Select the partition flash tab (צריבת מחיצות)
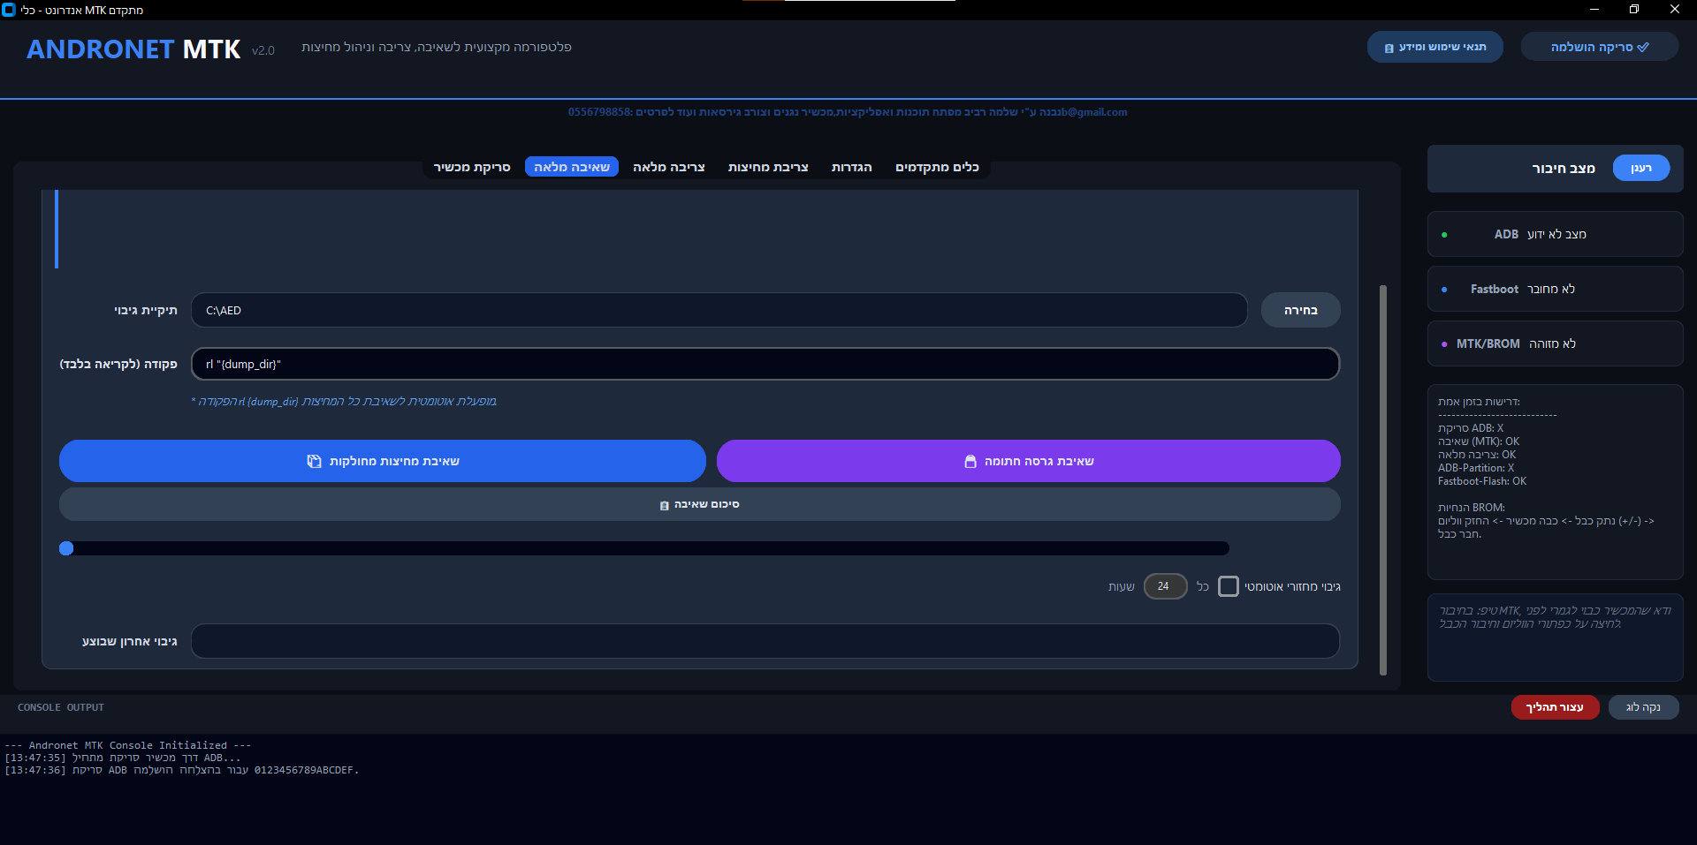The image size is (1697, 845). (767, 167)
